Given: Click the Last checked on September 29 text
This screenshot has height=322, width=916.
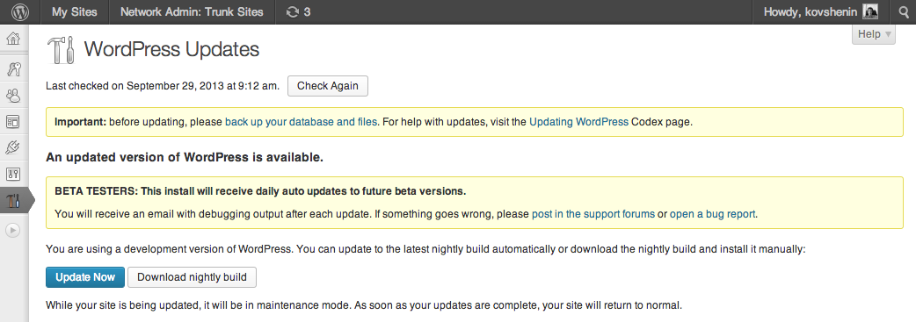Looking at the screenshot, I should 163,86.
